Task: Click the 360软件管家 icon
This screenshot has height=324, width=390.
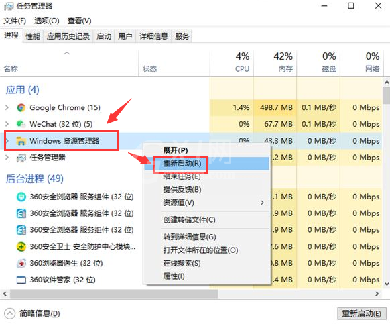Action: pyautogui.click(x=21, y=280)
